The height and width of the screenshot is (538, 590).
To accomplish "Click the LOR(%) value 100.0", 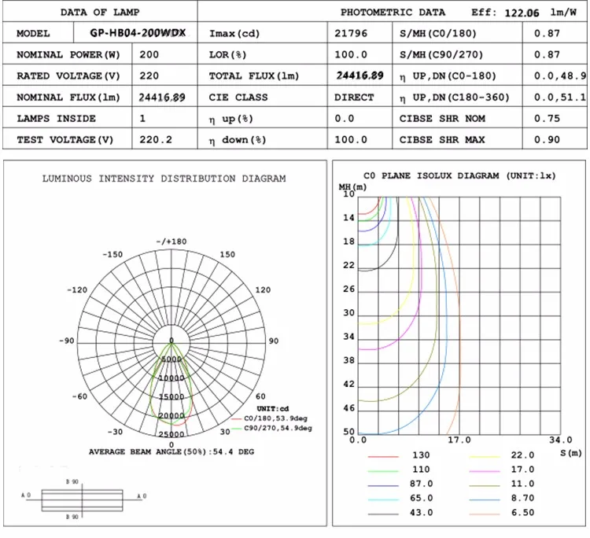I will click(351, 54).
